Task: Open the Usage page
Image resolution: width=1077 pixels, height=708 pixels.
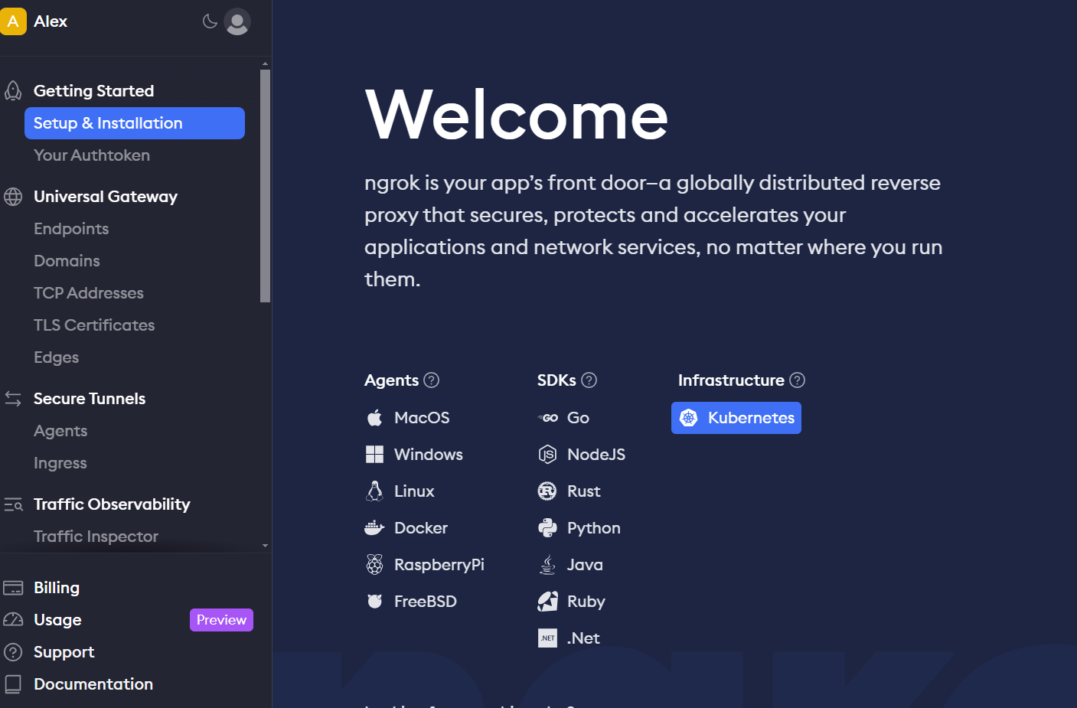Action: [57, 620]
